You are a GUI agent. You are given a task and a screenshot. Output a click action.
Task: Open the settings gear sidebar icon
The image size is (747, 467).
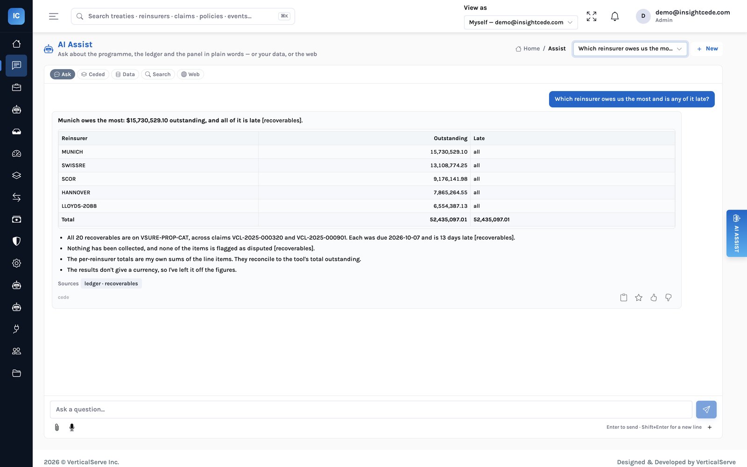(x=16, y=263)
